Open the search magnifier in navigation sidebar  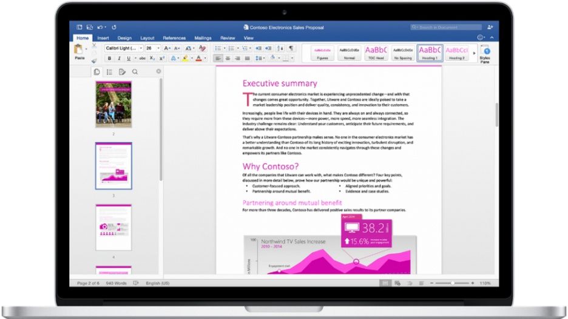[x=135, y=72]
